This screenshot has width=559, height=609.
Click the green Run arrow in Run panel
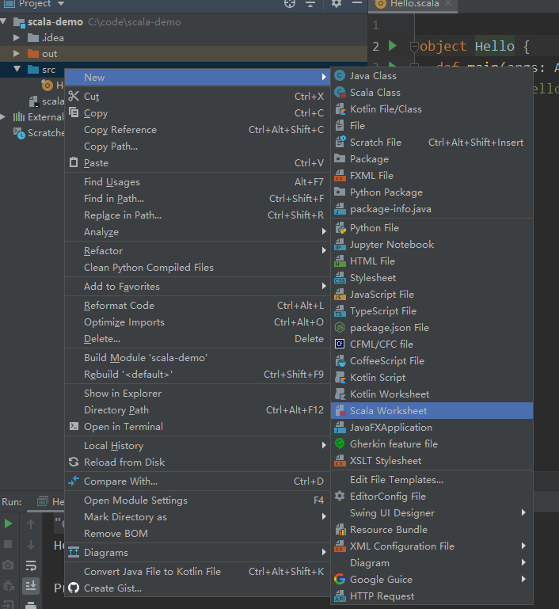click(x=8, y=523)
